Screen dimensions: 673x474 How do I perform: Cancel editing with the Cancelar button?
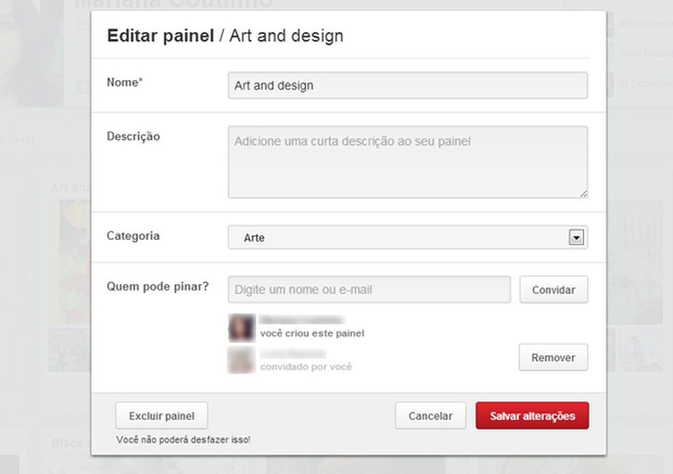430,415
